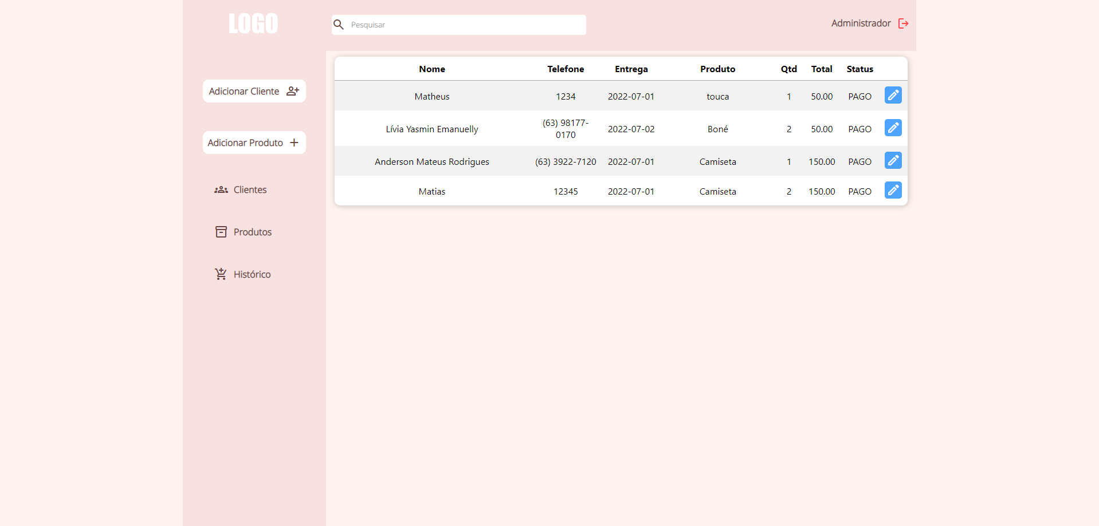Click the Produto column header

coord(717,69)
